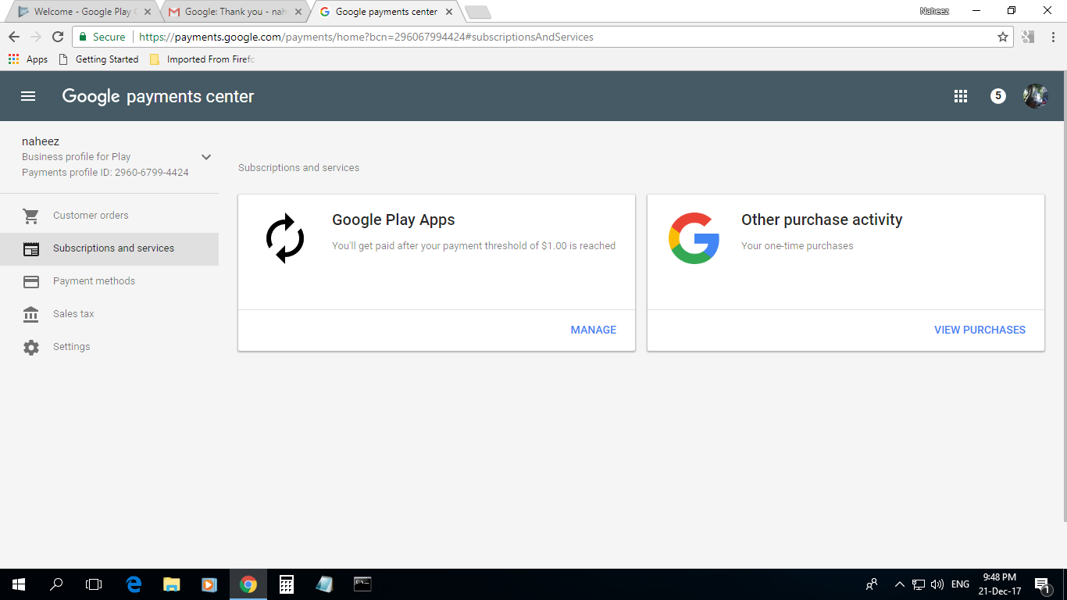The height and width of the screenshot is (600, 1067).
Task: Open the Windows Action Center notifications
Action: pyautogui.click(x=1042, y=584)
